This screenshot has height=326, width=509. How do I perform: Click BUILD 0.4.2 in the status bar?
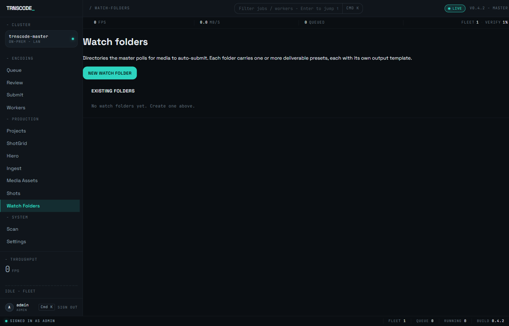(490, 321)
